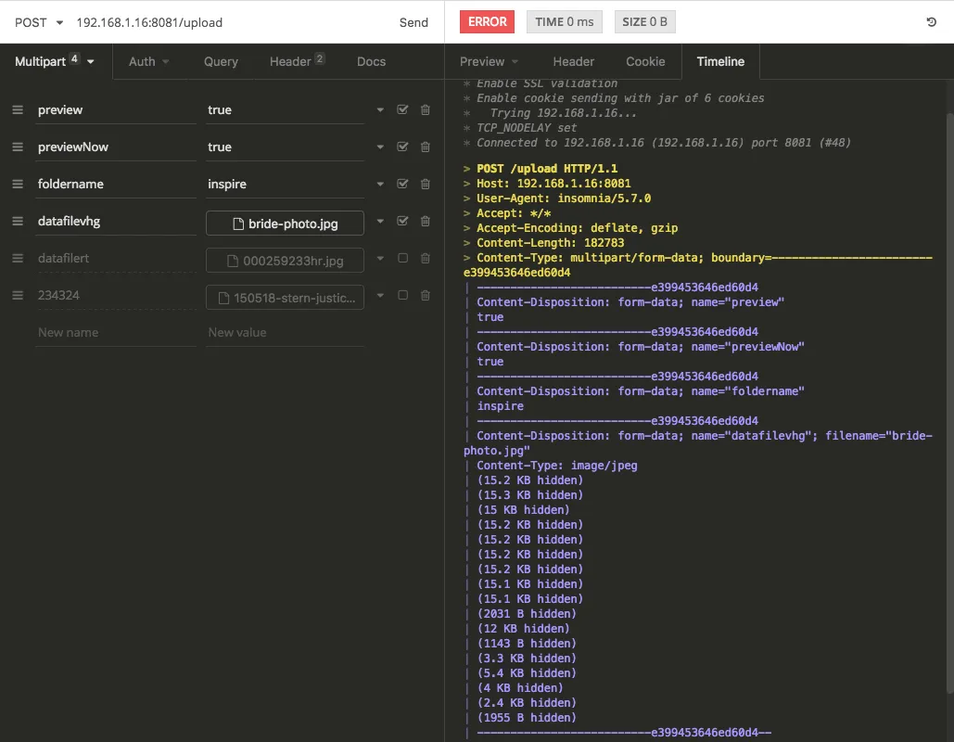Open the POST method dropdown
954x742 pixels.
(x=39, y=22)
